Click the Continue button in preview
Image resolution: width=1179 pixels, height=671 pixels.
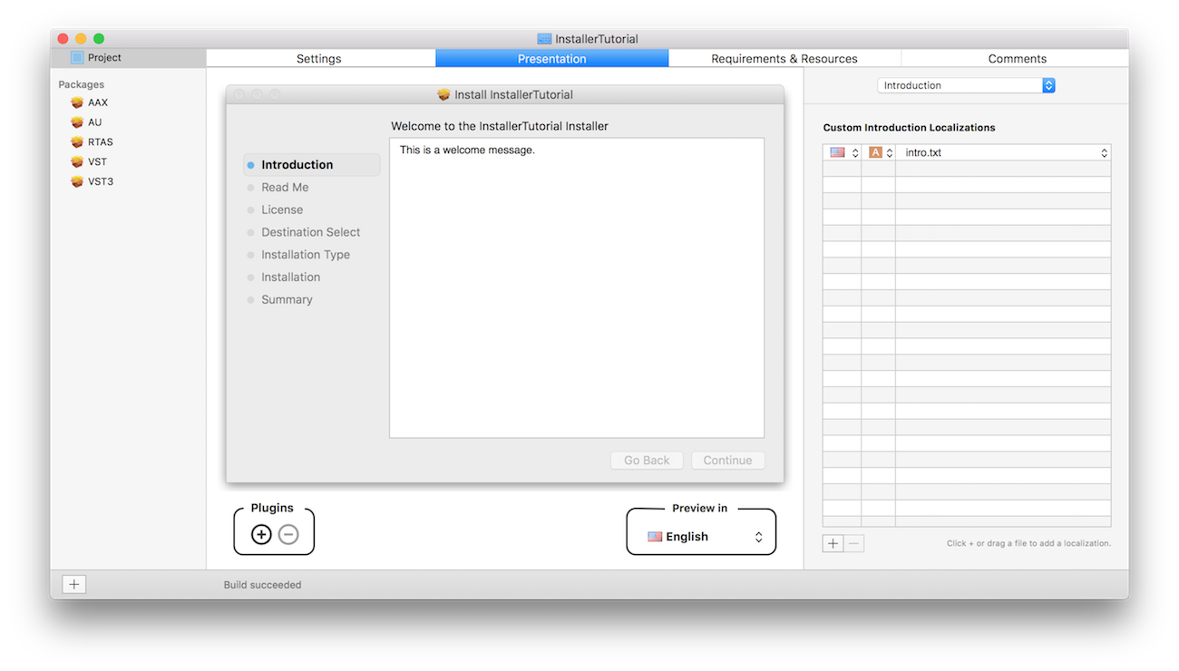[727, 461]
